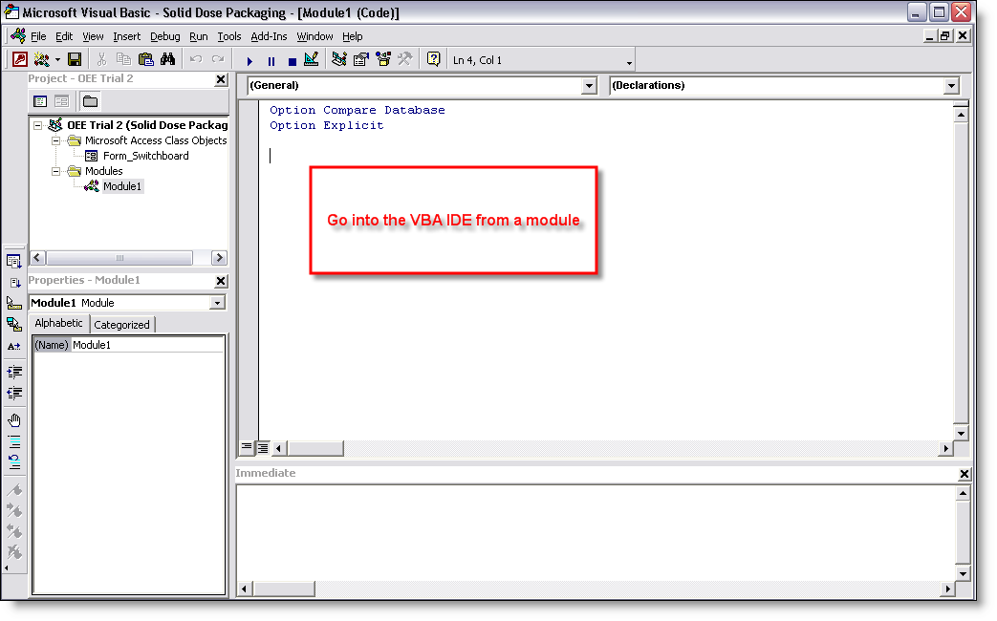The width and height of the screenshot is (997, 621).
Task: Click the Toolbox hammer and wrench icon
Action: (x=404, y=60)
